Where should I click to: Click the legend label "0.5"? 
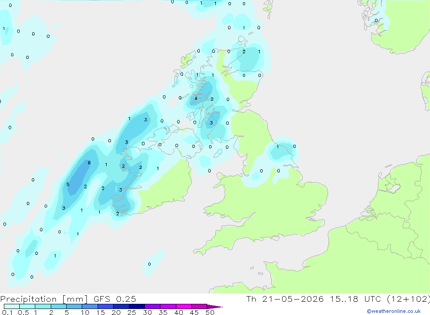(23, 312)
